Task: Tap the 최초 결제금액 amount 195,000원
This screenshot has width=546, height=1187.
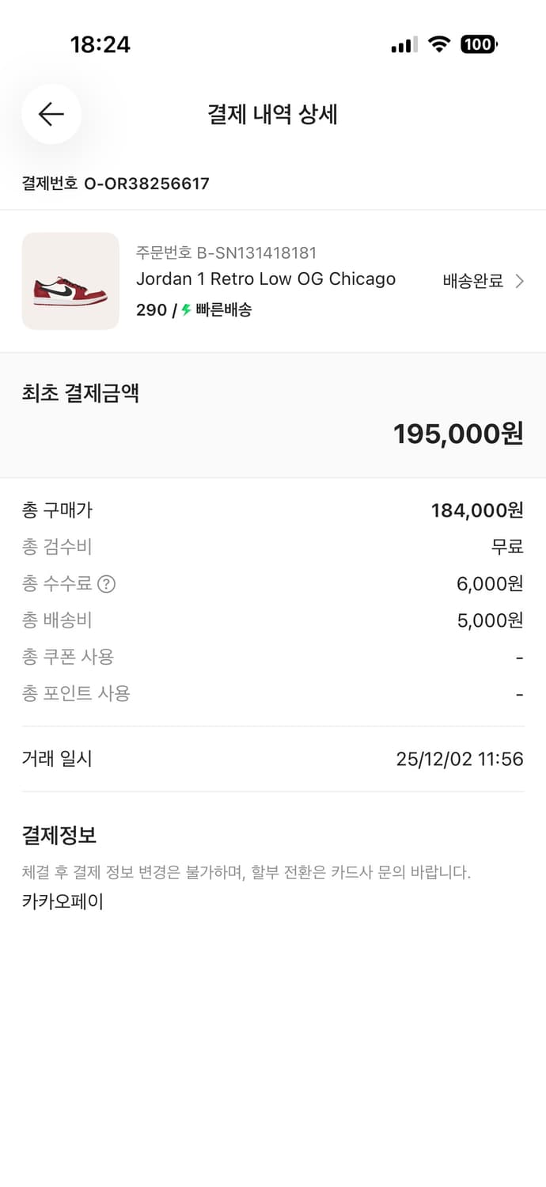Action: pyautogui.click(x=457, y=433)
